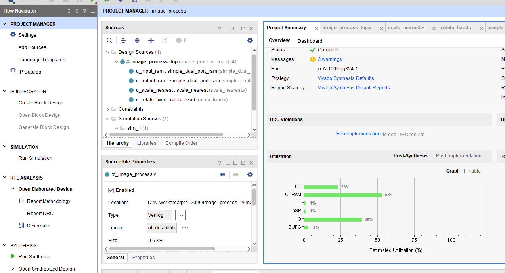Image resolution: width=505 pixels, height=273 pixels.
Task: Collapse the RTL ANALYSIS section
Action: click(5, 178)
